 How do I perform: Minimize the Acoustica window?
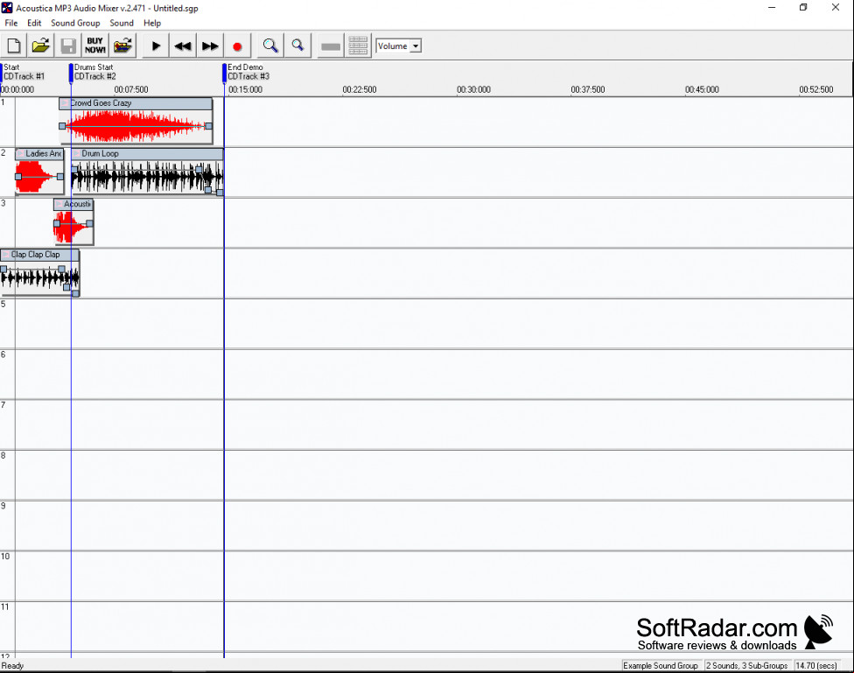[772, 8]
